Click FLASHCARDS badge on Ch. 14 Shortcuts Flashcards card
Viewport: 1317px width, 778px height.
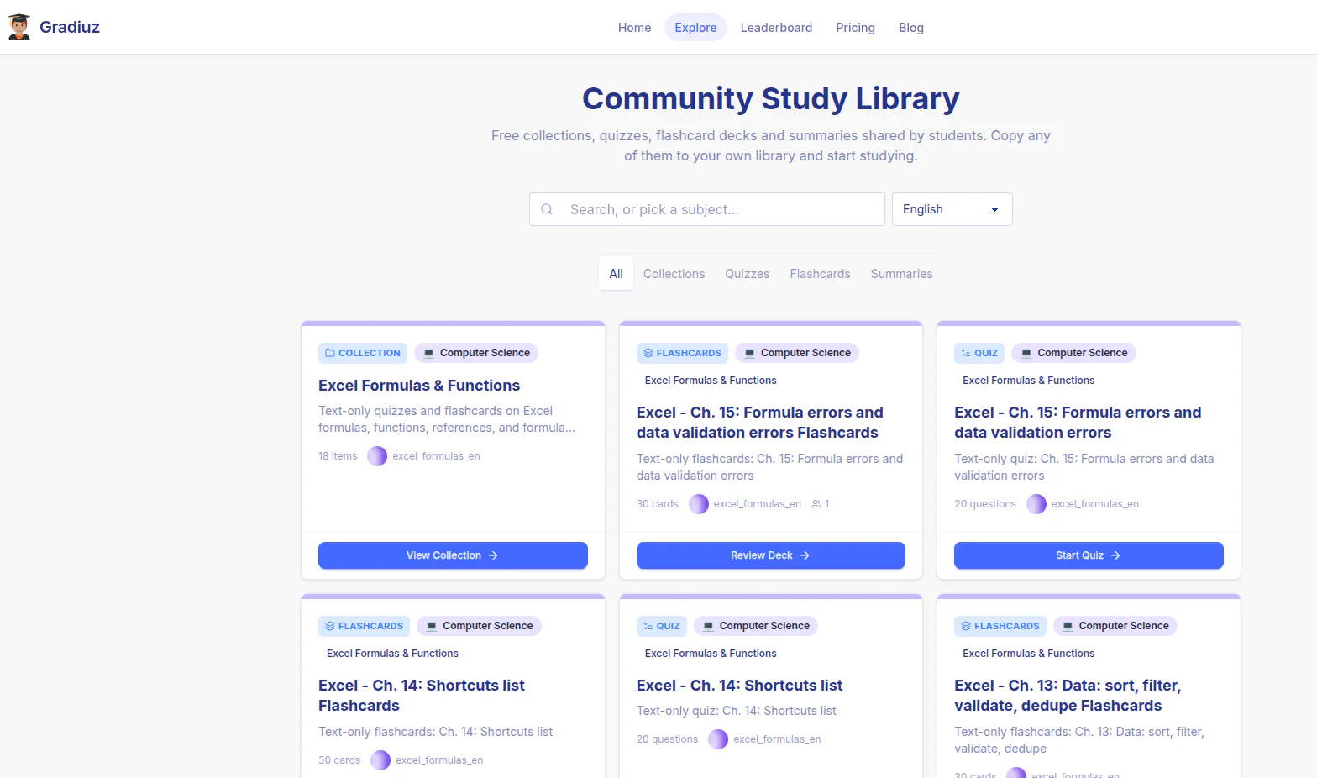[364, 626]
